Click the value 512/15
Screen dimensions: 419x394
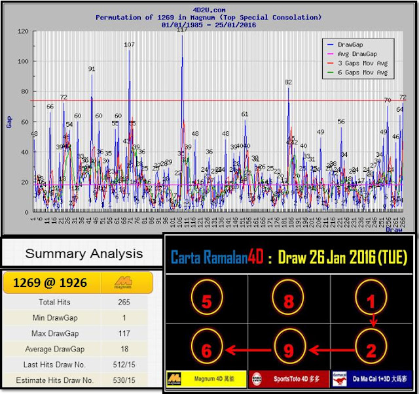click(x=124, y=365)
